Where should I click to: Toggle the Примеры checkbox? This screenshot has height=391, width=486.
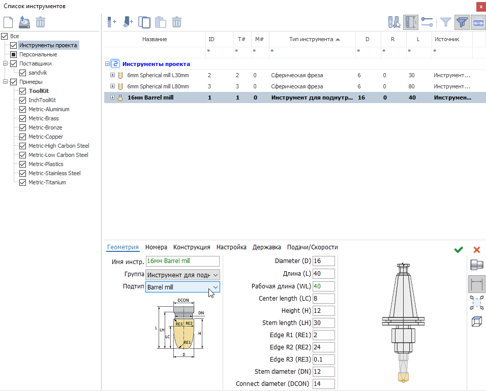click(13, 82)
